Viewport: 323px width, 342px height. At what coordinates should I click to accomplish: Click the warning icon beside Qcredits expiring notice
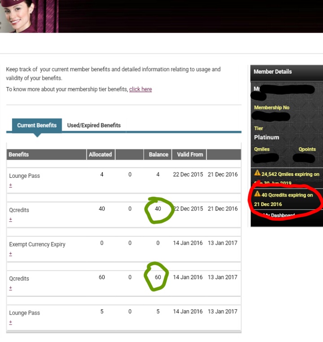[x=257, y=194]
